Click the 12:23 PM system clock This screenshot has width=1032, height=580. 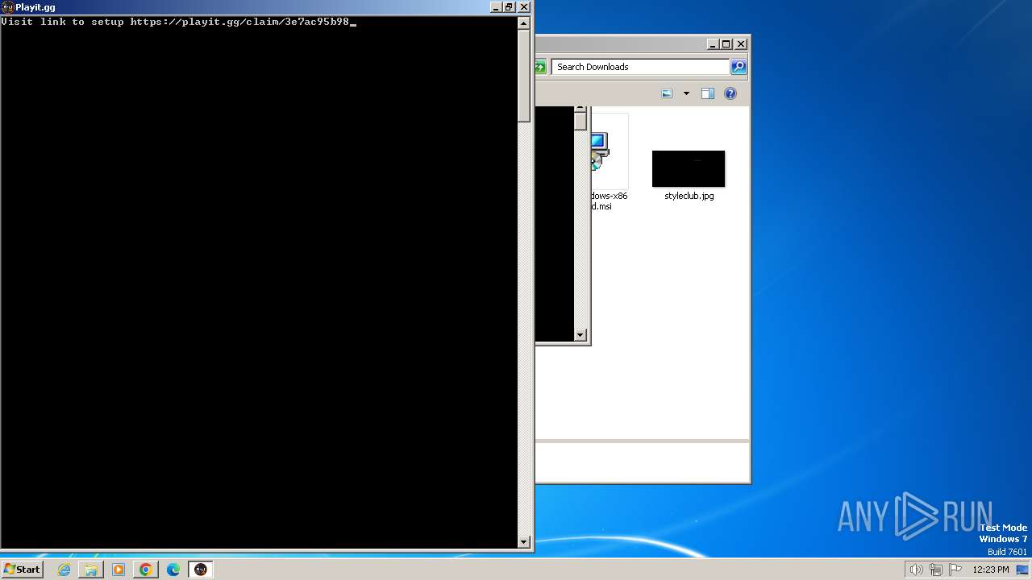pyautogui.click(x=991, y=570)
